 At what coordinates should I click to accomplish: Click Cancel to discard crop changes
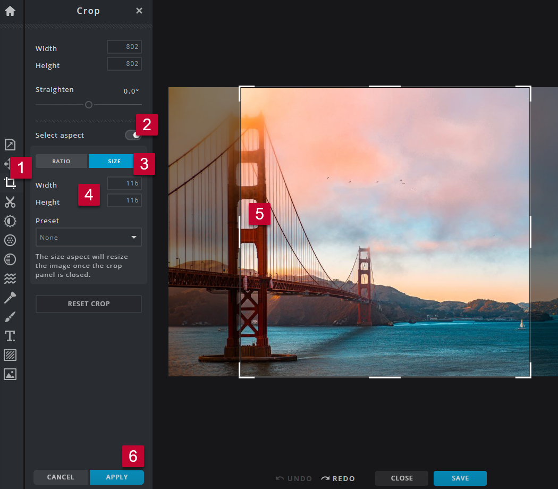[x=60, y=477]
